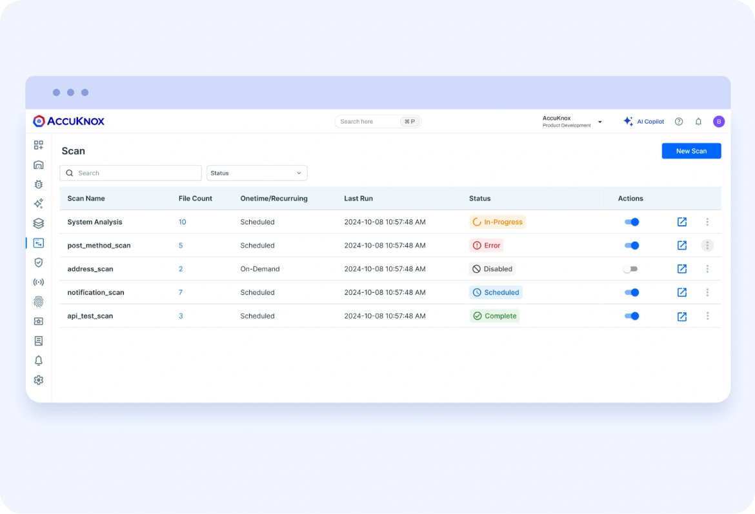The image size is (755, 514).
Task: Click the AI Copilot sparkle icon
Action: click(627, 121)
